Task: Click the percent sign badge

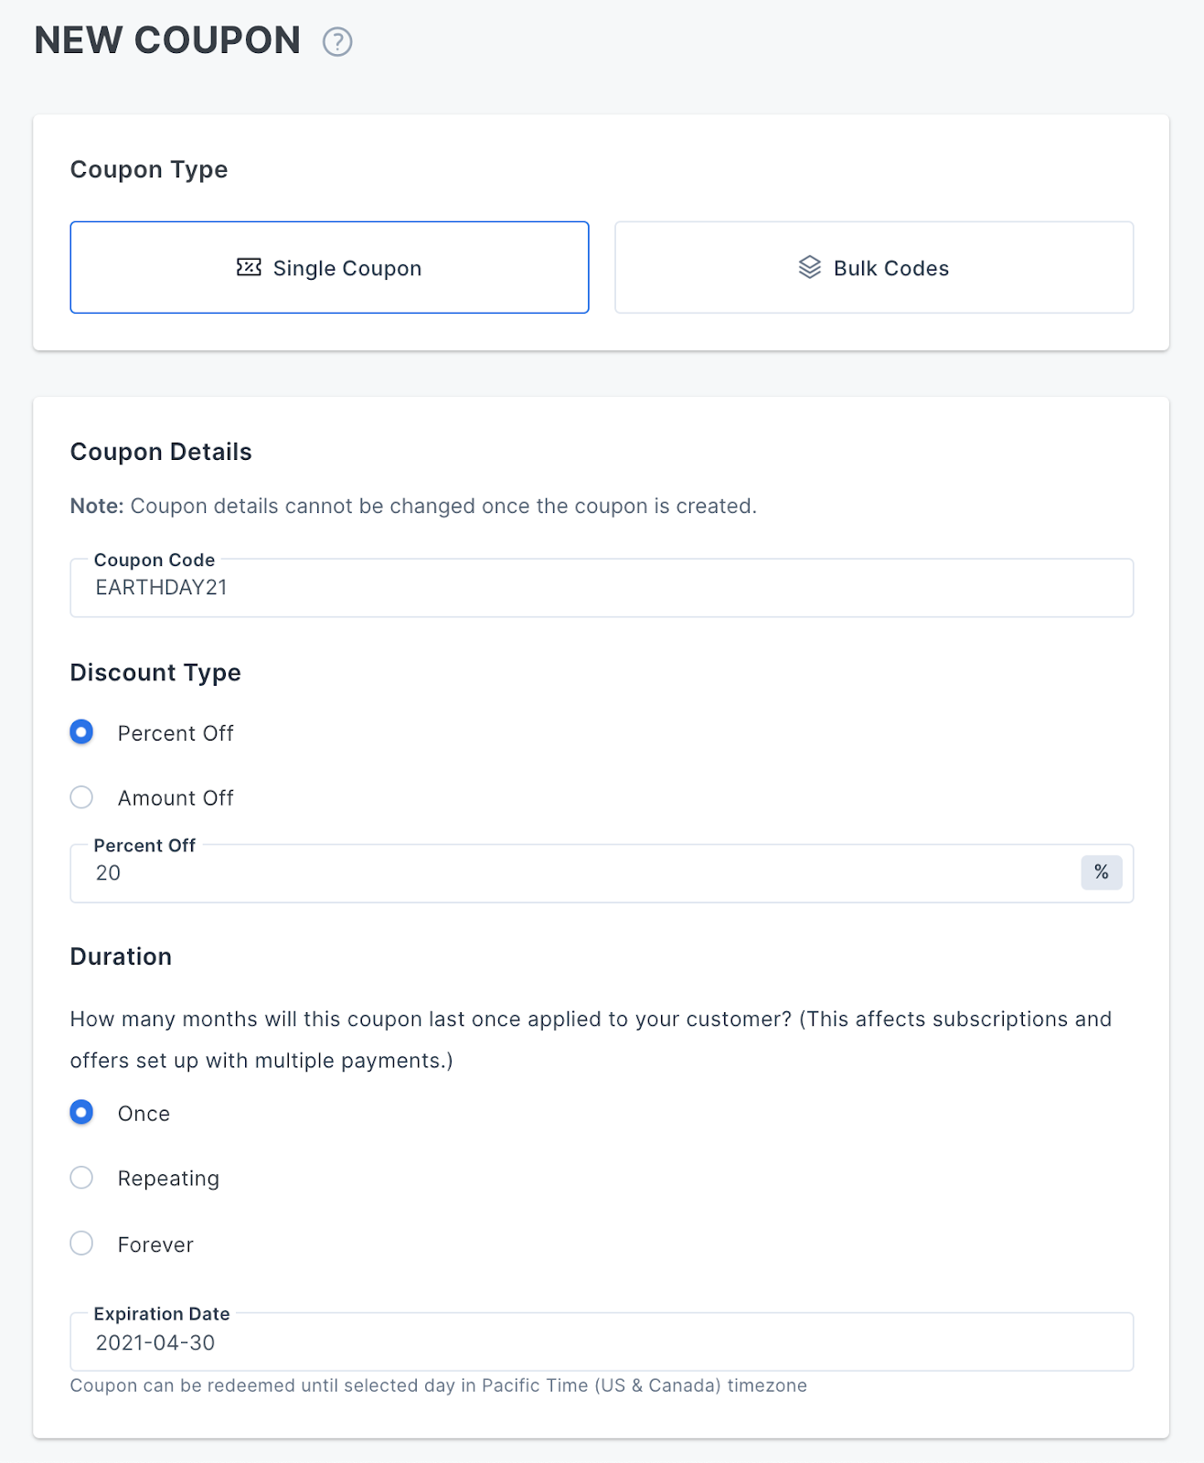Action: [1102, 872]
